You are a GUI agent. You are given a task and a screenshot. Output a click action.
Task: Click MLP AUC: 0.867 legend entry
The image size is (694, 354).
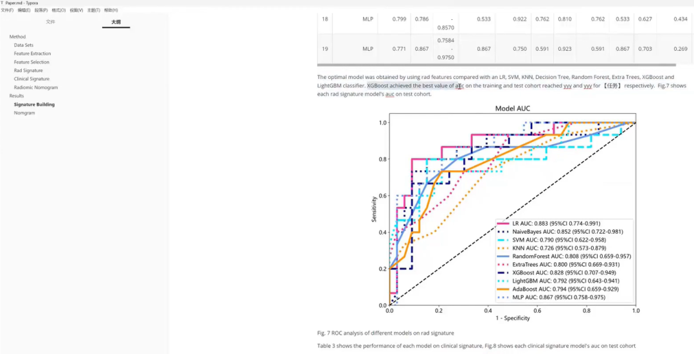pyautogui.click(x=552, y=297)
